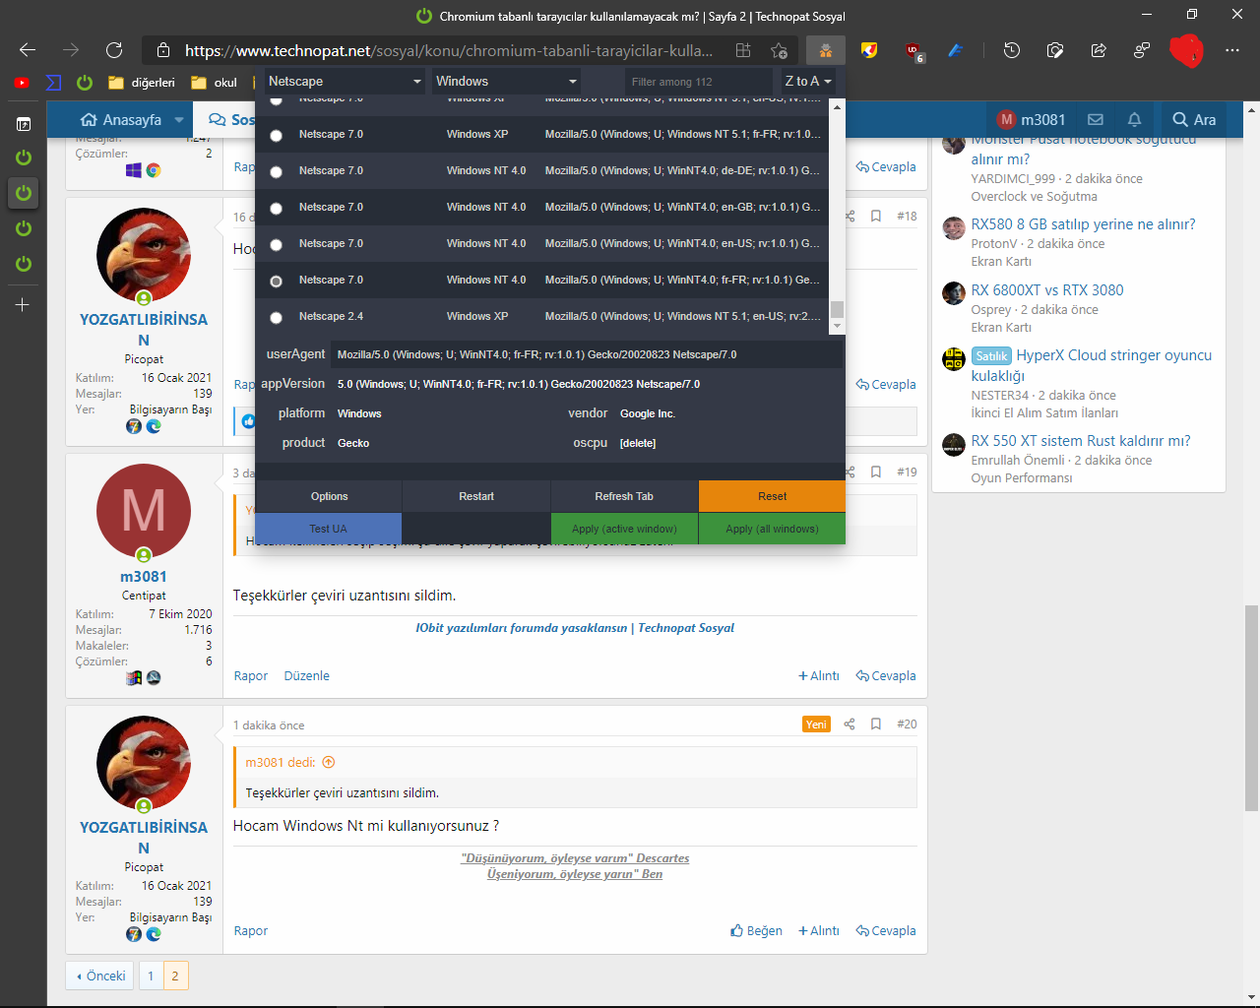Click the Norton extension shield icon
The height and width of the screenshot is (1008, 1260).
pos(869,50)
